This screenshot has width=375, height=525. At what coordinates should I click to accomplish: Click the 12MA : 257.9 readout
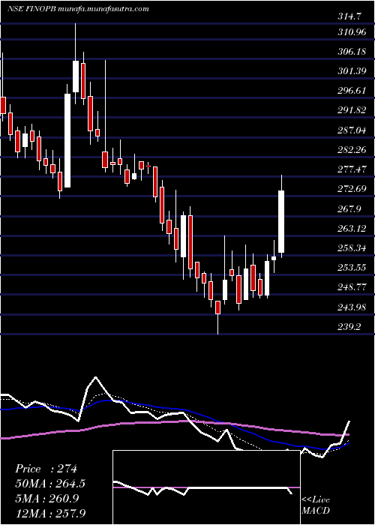pos(50,513)
